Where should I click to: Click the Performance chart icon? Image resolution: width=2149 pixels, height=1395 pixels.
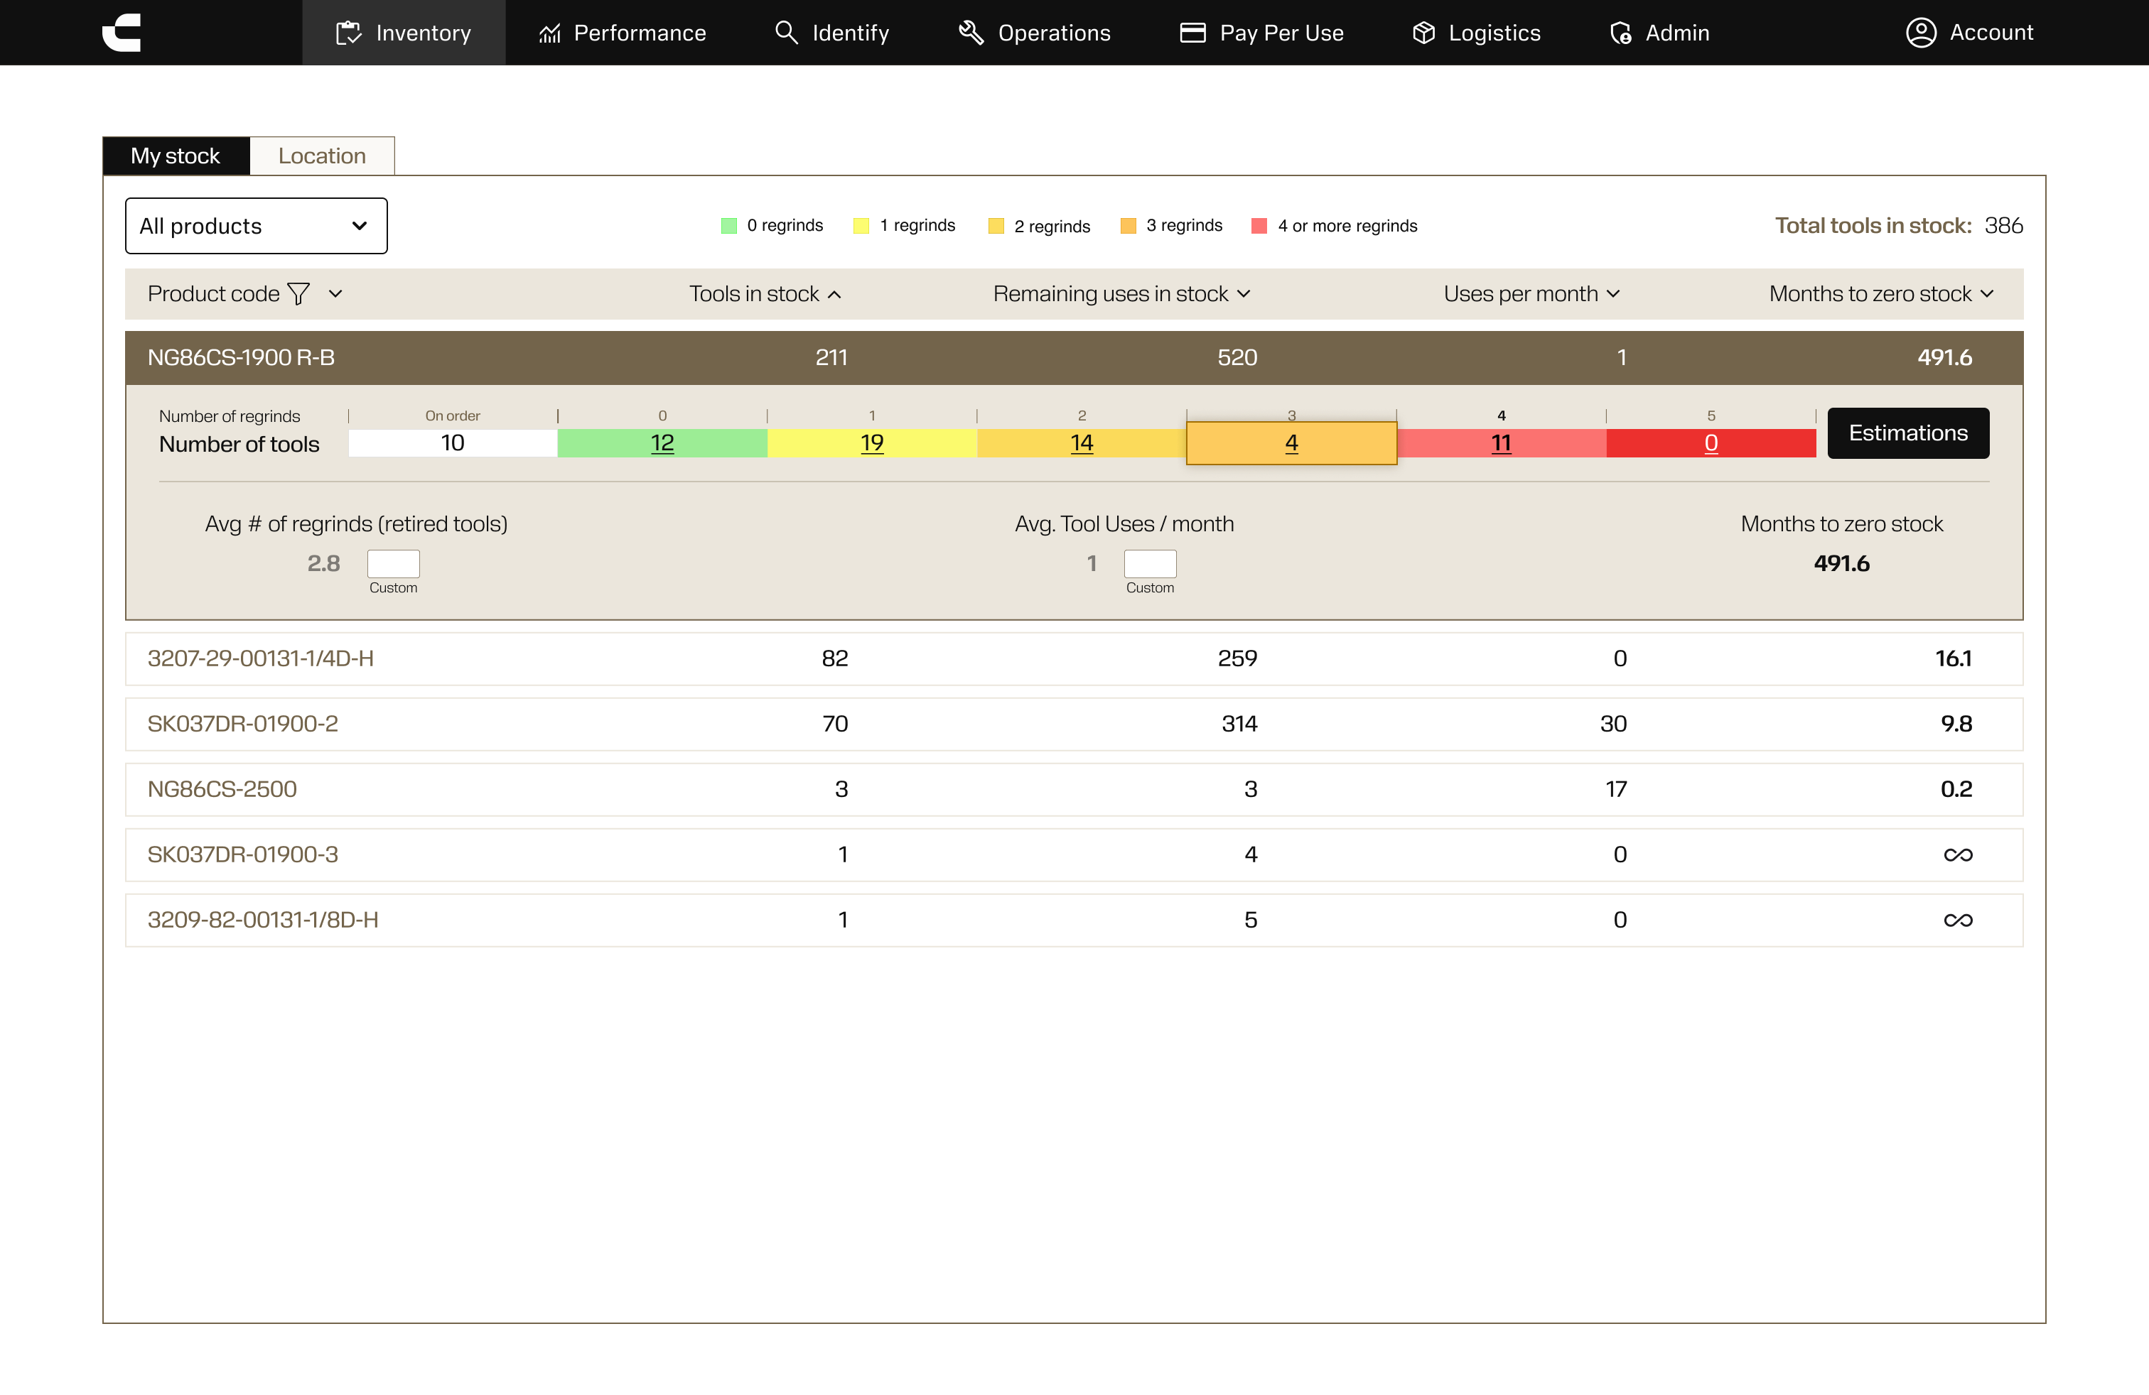pos(550,33)
